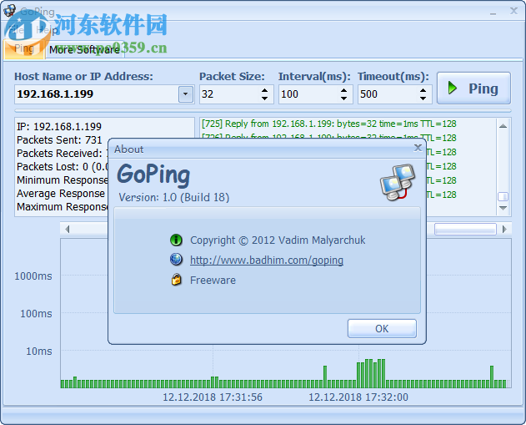Increase the Interval(ms) value
Image resolution: width=526 pixels, height=425 pixels.
point(343,90)
